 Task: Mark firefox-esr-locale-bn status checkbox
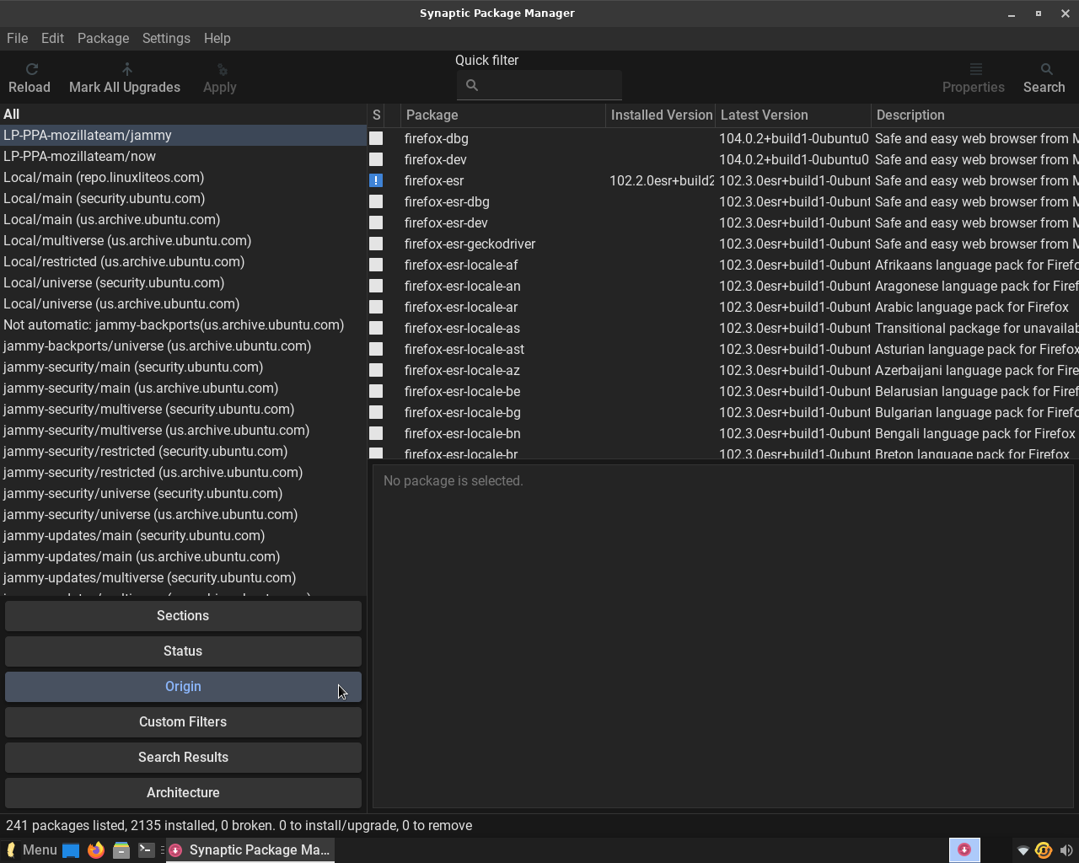coord(376,433)
